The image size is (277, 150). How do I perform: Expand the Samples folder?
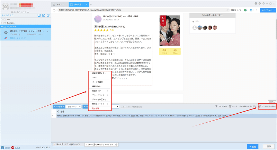[x=2, y=23]
